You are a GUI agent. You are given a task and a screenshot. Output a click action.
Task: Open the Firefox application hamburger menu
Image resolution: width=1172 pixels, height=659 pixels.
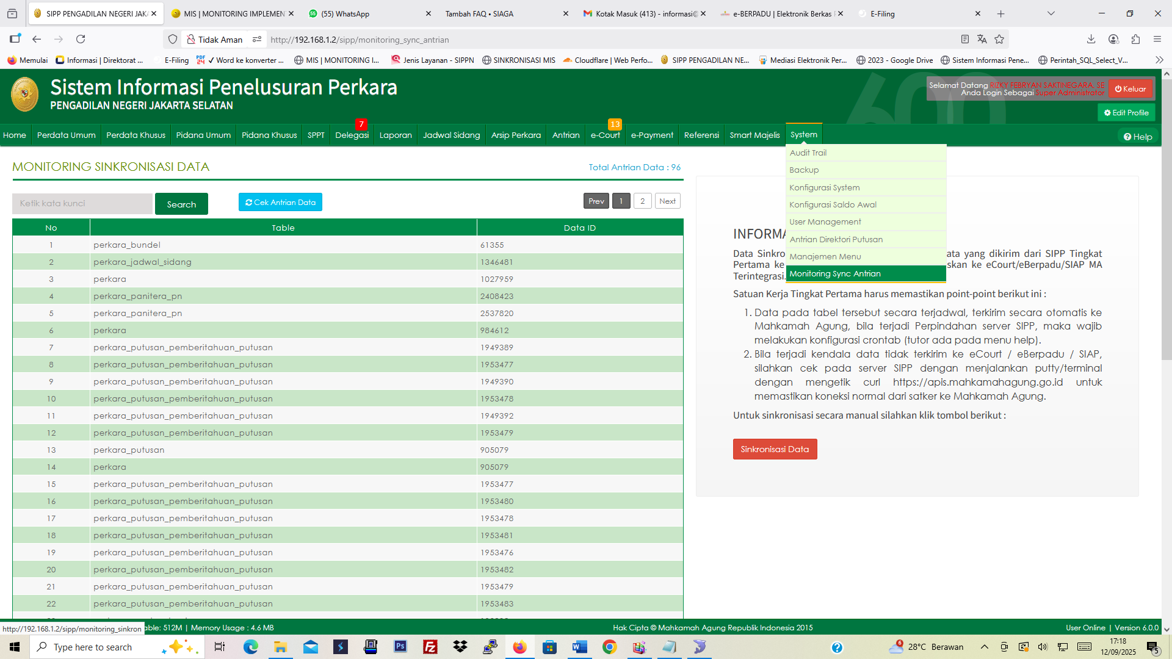1157,39
